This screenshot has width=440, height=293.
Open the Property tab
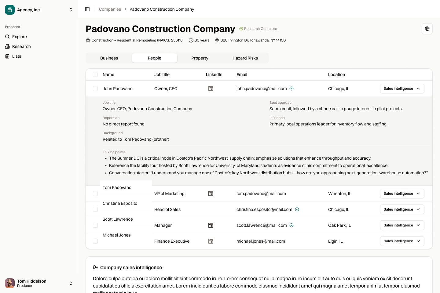[200, 58]
